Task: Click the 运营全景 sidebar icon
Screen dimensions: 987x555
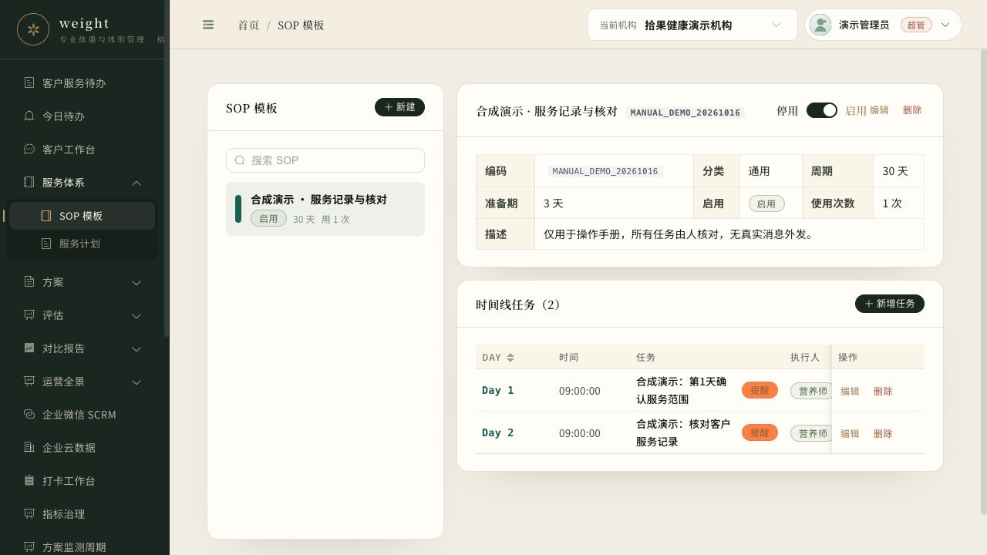Action: click(29, 381)
